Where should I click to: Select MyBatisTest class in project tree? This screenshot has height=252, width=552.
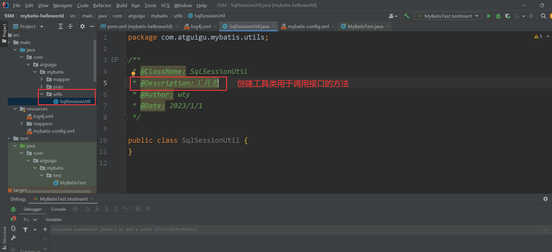pos(73,183)
